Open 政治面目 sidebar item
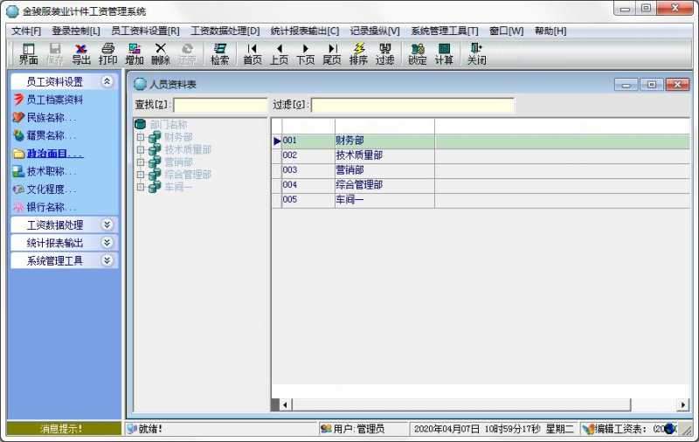This screenshot has height=442, width=699. point(54,154)
